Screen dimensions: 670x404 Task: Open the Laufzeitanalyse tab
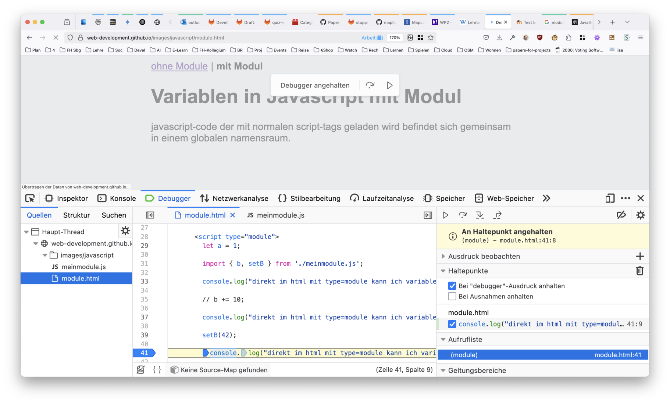point(382,199)
